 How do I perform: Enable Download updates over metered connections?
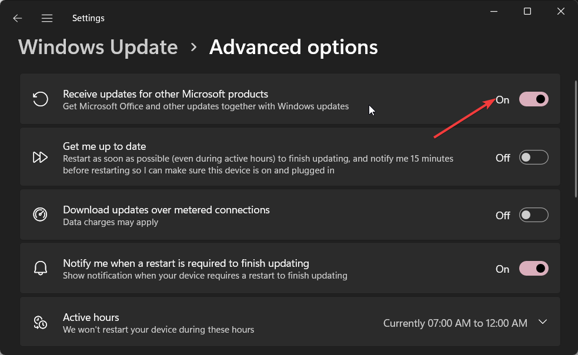[533, 215]
